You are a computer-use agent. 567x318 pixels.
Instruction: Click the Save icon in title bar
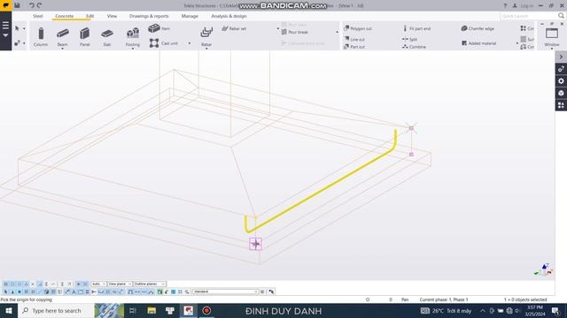click(x=17, y=5)
